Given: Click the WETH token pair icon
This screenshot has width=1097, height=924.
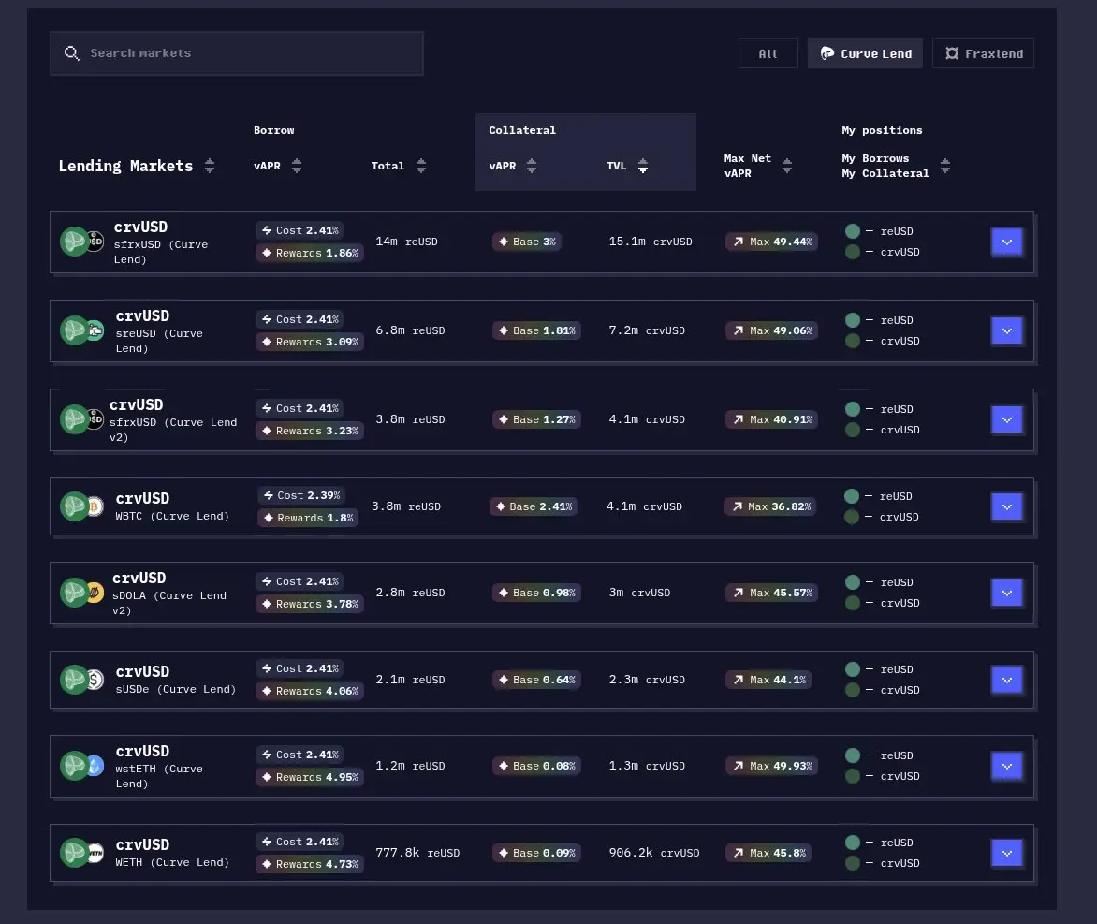Looking at the screenshot, I should pos(81,853).
